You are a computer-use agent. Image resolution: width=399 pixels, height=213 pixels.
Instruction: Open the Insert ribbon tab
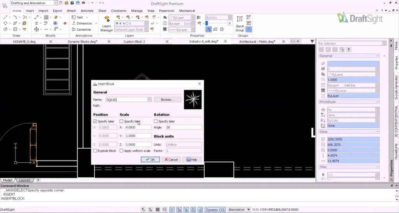click(x=30, y=10)
